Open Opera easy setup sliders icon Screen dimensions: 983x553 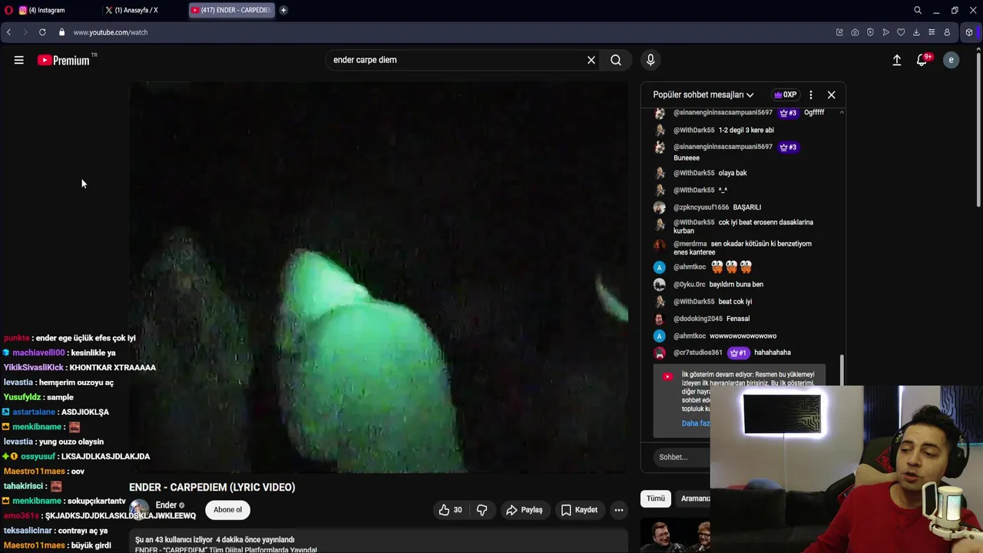click(932, 32)
